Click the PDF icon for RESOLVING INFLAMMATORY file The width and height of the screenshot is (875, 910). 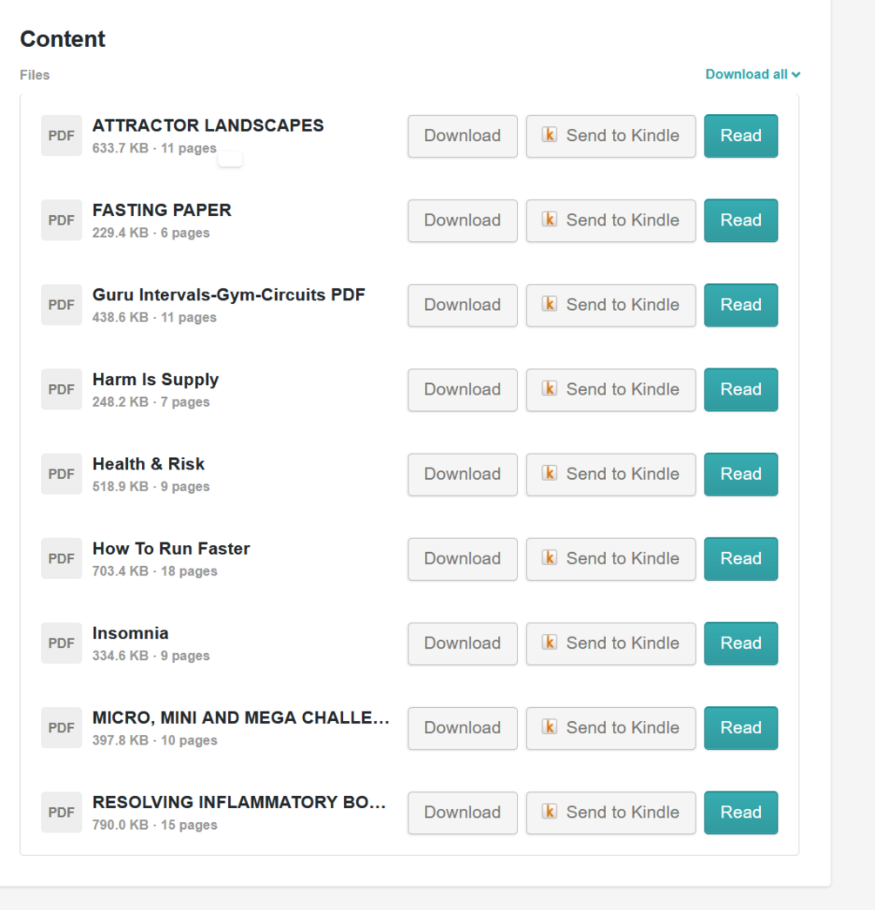tap(61, 812)
